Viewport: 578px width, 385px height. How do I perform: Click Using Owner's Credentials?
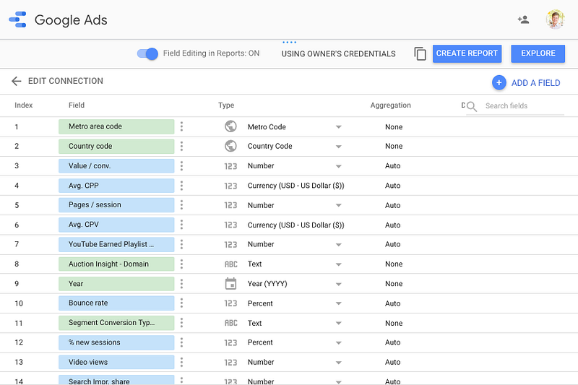pos(338,54)
